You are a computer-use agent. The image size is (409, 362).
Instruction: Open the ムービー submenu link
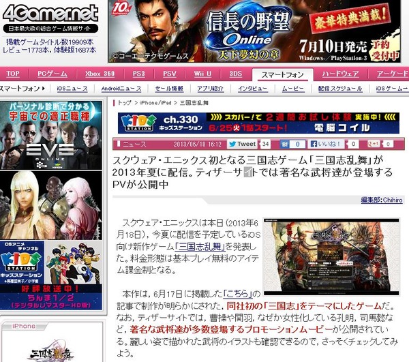coord(293,89)
